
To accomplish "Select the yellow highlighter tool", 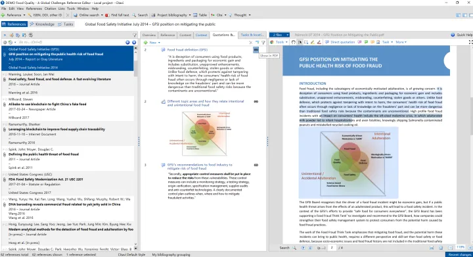I will coord(313,42).
